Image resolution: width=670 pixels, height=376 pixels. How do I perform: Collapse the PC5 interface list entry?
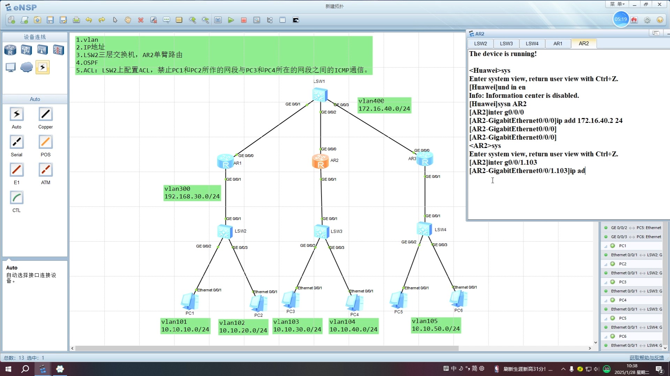click(606, 319)
